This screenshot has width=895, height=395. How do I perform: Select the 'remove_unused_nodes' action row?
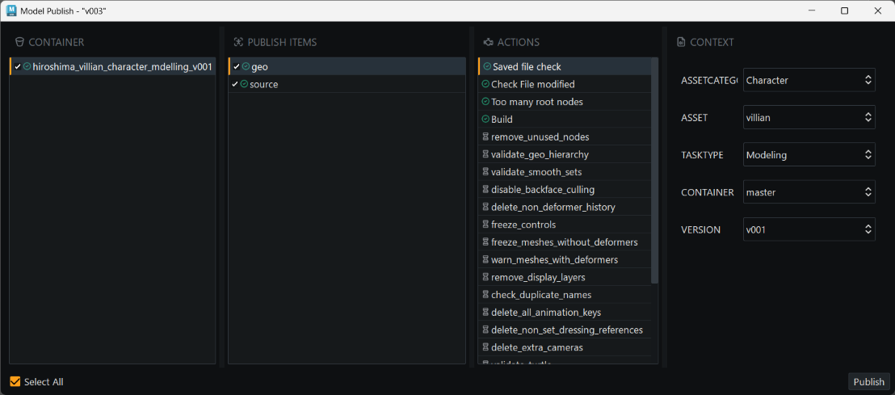coord(565,137)
